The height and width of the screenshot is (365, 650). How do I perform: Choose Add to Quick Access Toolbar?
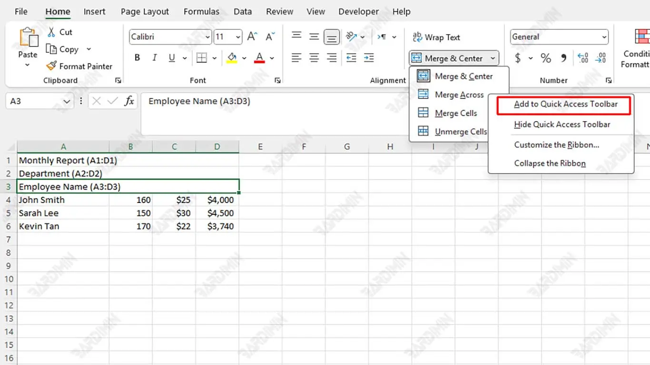565,104
